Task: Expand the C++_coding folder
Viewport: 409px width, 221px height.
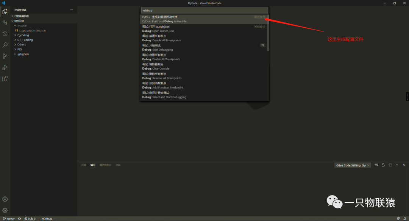Action: click(25, 40)
